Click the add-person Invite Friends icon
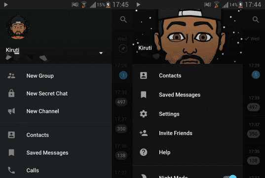This screenshot has width=265, height=178. coord(144,133)
